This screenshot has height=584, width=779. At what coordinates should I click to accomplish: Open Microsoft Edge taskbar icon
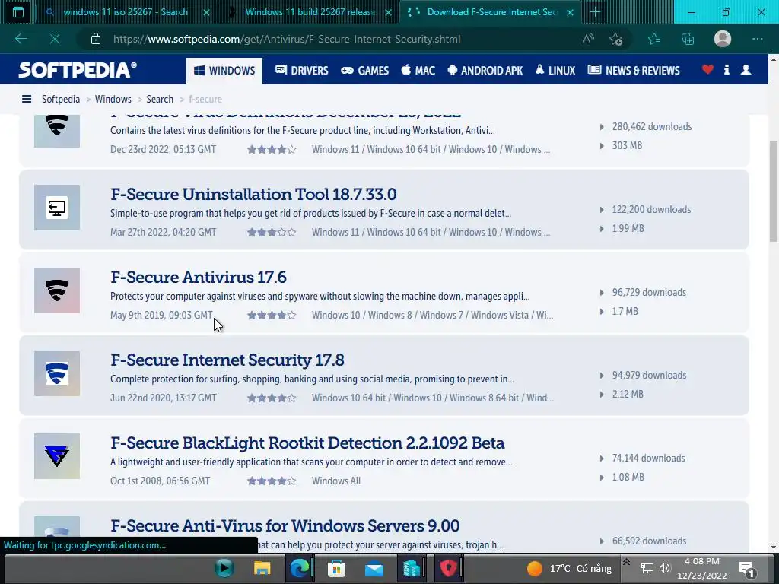coord(300,568)
